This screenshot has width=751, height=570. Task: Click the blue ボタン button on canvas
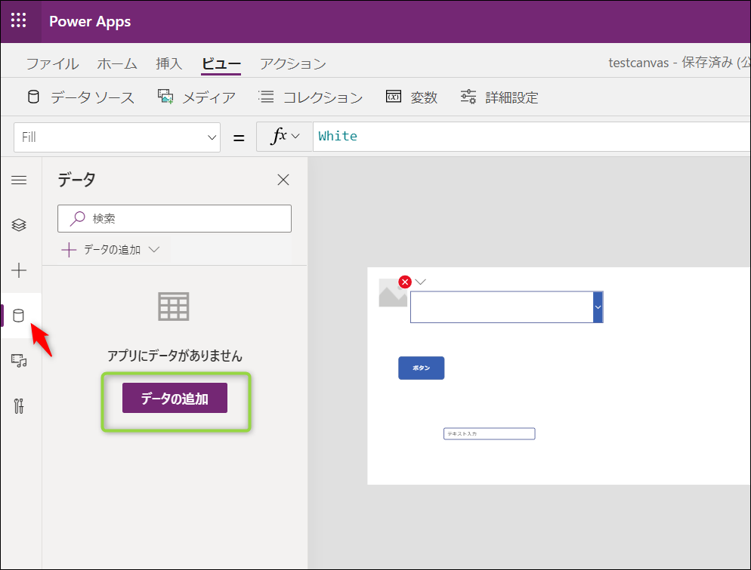coord(421,368)
